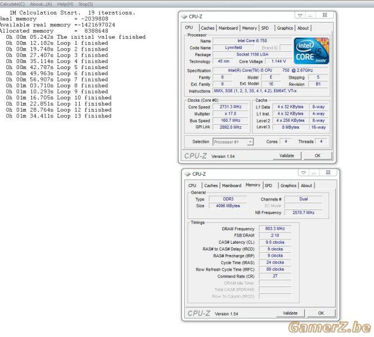Open the Help(H) menu in Super PI
This screenshot has width=374, height=337.
click(65, 4)
